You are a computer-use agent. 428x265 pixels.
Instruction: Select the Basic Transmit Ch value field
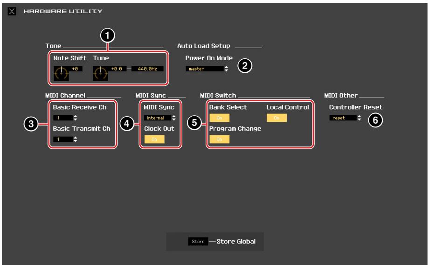(x=63, y=139)
